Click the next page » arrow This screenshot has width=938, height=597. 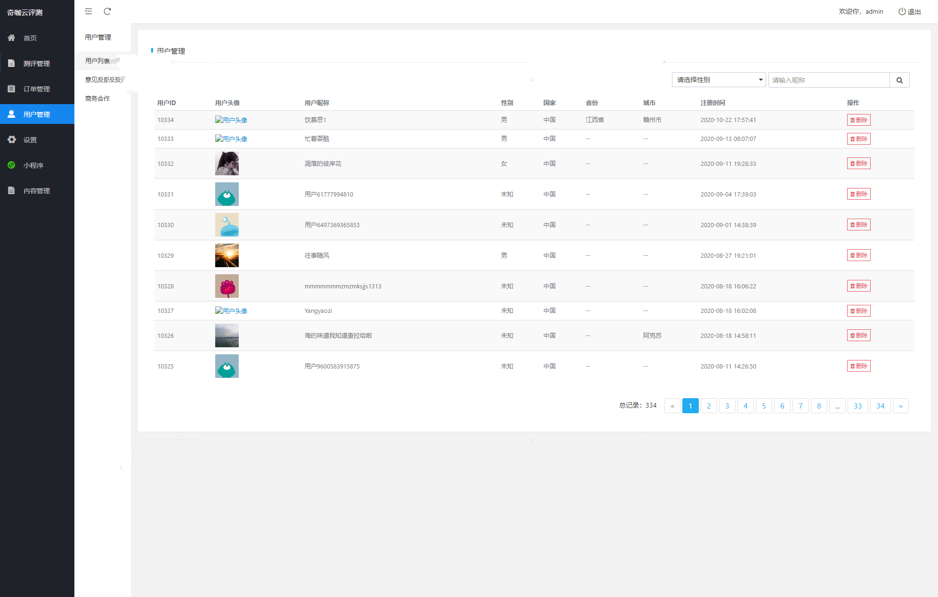[900, 406]
